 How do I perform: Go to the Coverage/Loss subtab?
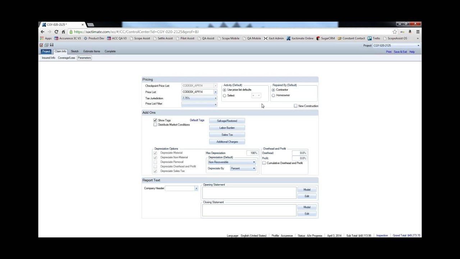tap(66, 58)
